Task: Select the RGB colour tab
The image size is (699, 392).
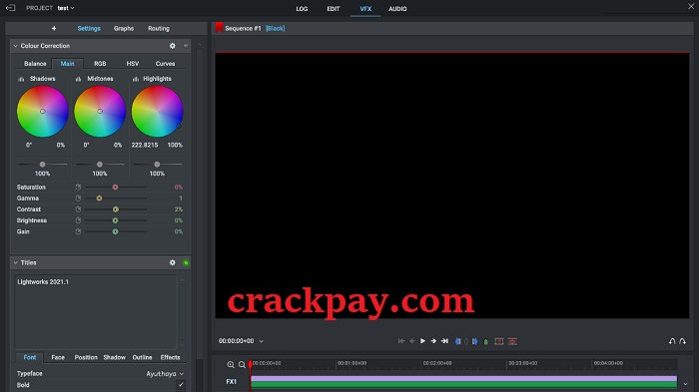Action: click(x=100, y=64)
